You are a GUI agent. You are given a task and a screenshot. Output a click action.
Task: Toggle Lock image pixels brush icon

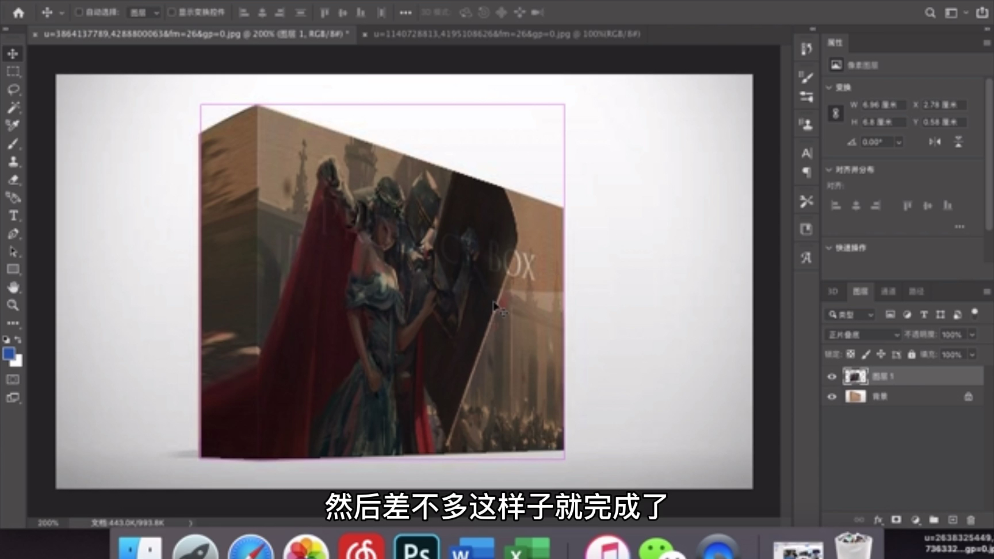pyautogui.click(x=866, y=354)
